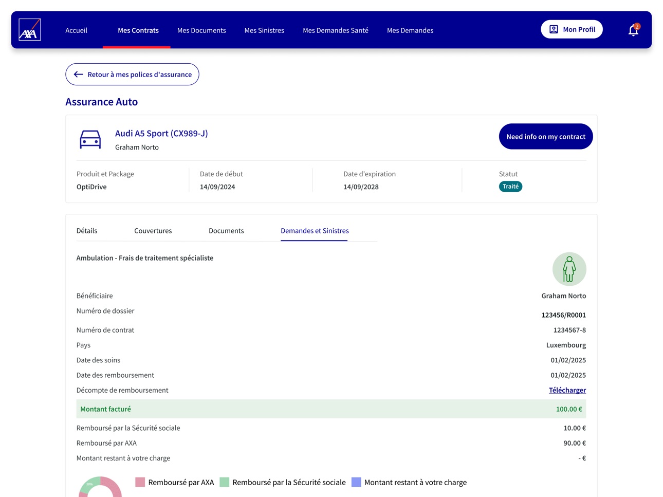Click the Montant restant legend label
Image resolution: width=663 pixels, height=497 pixels.
(415, 482)
